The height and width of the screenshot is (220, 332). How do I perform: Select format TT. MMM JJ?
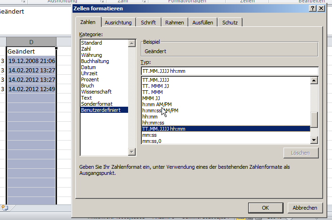[226, 86]
